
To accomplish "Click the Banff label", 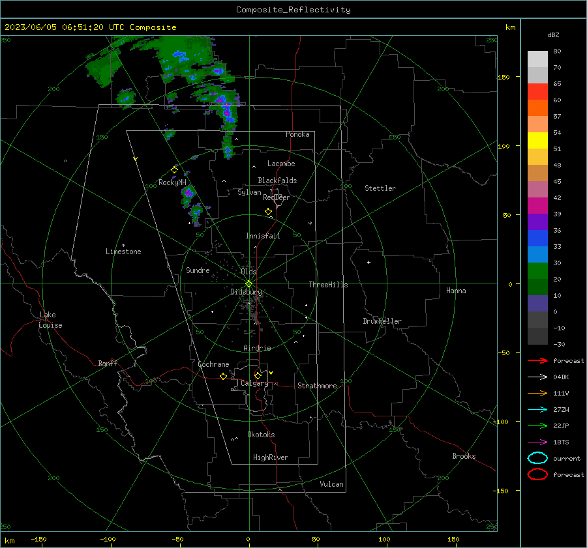I will tap(108, 363).
